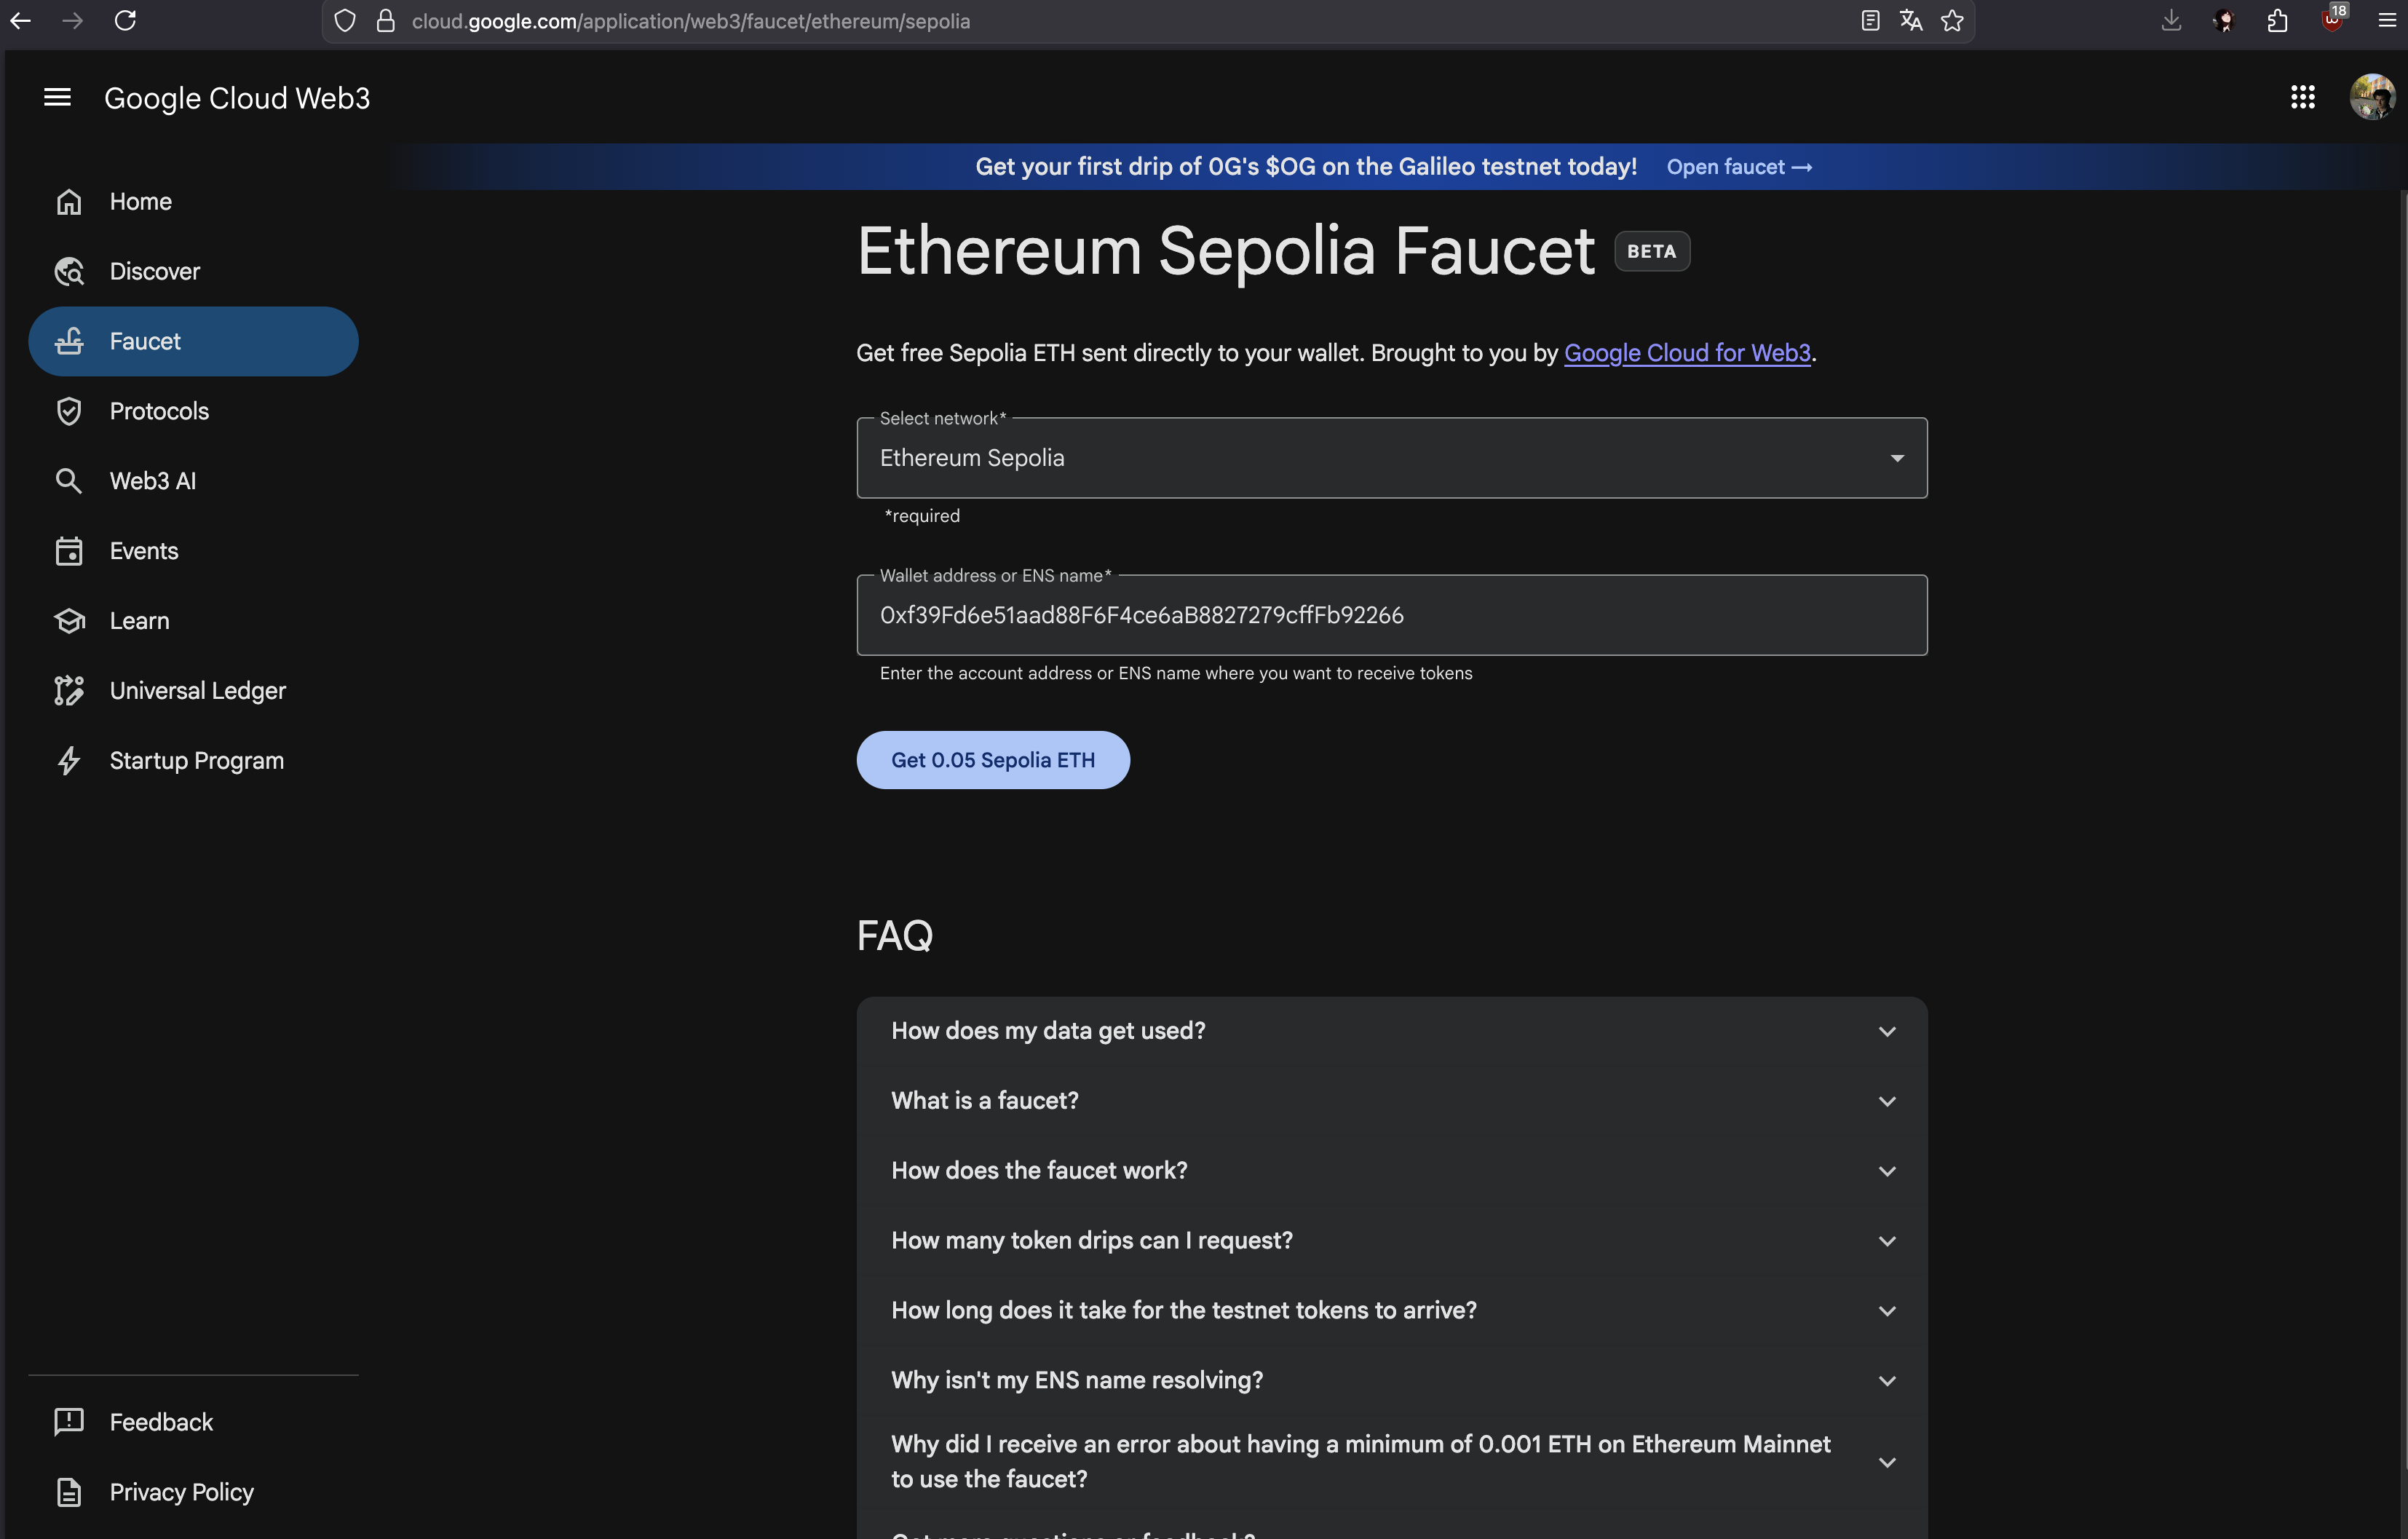Open the Google Cloud for Web3 link

(x=1687, y=352)
